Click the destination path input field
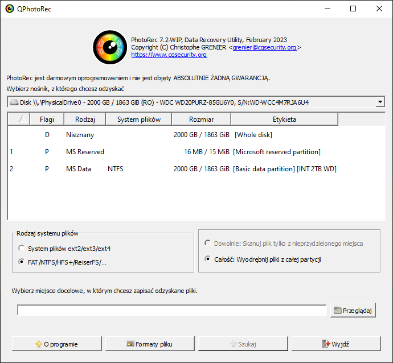This screenshot has width=393, height=363. point(172,311)
